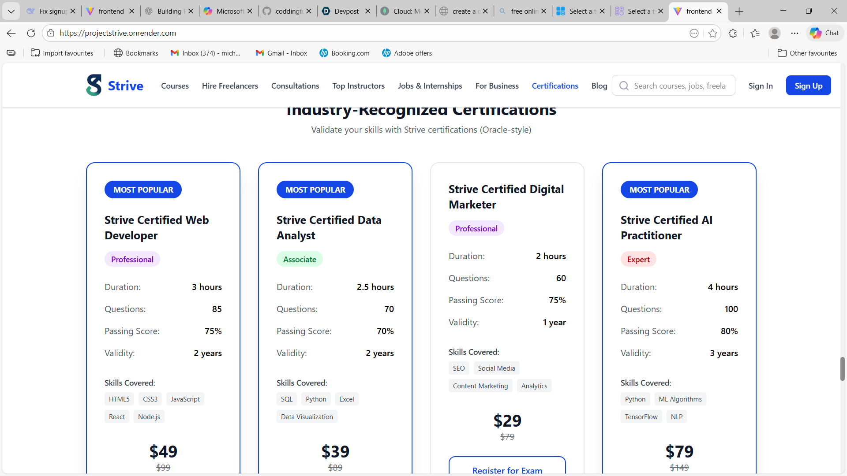Viewport: 847px width, 476px height.
Task: Focus the search courses input field
Action: tap(679, 86)
